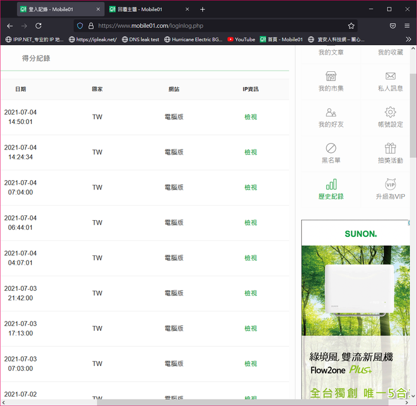Switch to the 回覆主題 - Mobile01 tab
This screenshot has width=417, height=406.
[150, 9]
